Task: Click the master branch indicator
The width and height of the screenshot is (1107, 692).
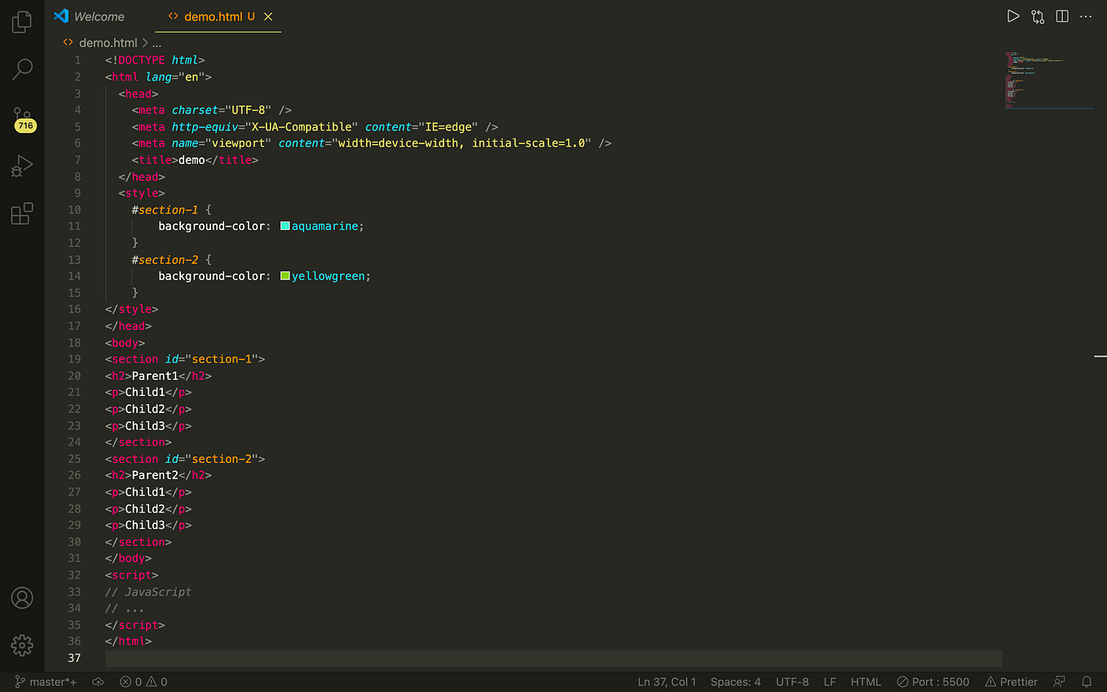Action: (45, 681)
